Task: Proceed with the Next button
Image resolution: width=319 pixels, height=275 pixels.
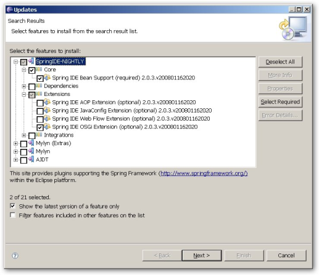Action: pos(202,255)
